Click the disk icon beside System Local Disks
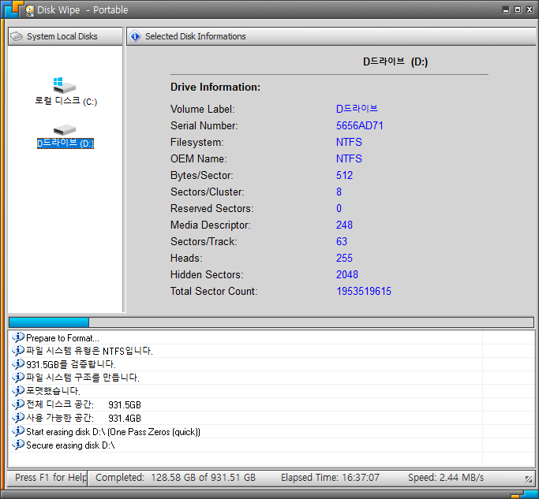Screen dimensions: 539x499 tap(17, 36)
